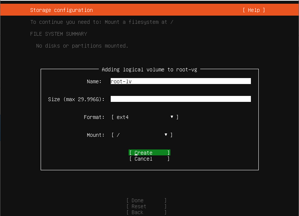Focus the empty Size input field
Viewport: 299px width, 216px height.
(x=180, y=99)
